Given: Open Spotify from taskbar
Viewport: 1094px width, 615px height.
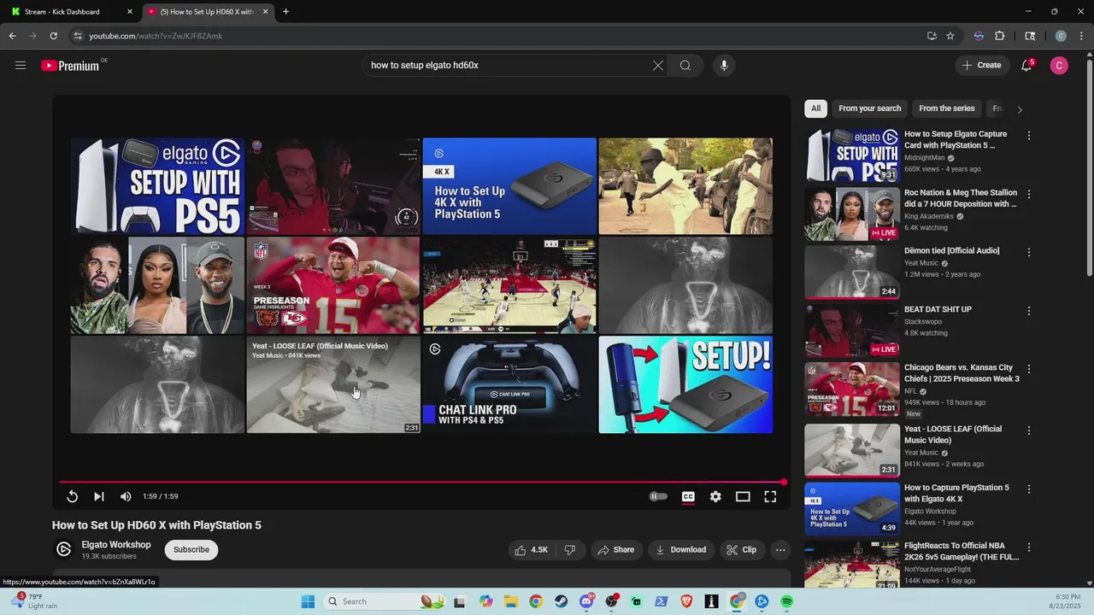Looking at the screenshot, I should click(x=787, y=601).
